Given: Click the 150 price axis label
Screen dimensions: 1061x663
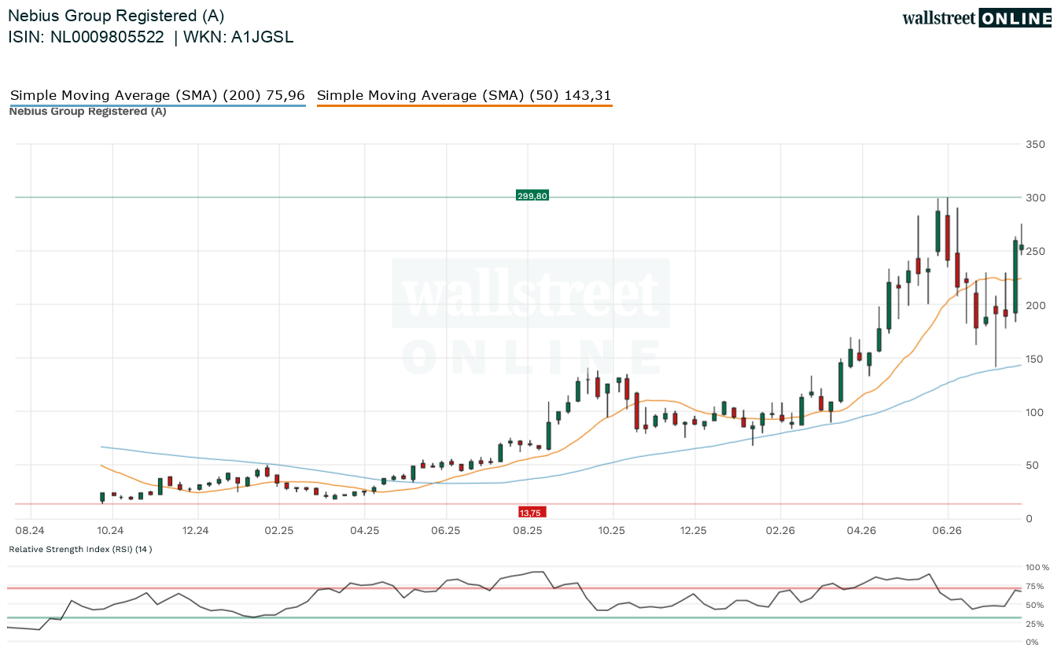Looking at the screenshot, I should 1035,359.
